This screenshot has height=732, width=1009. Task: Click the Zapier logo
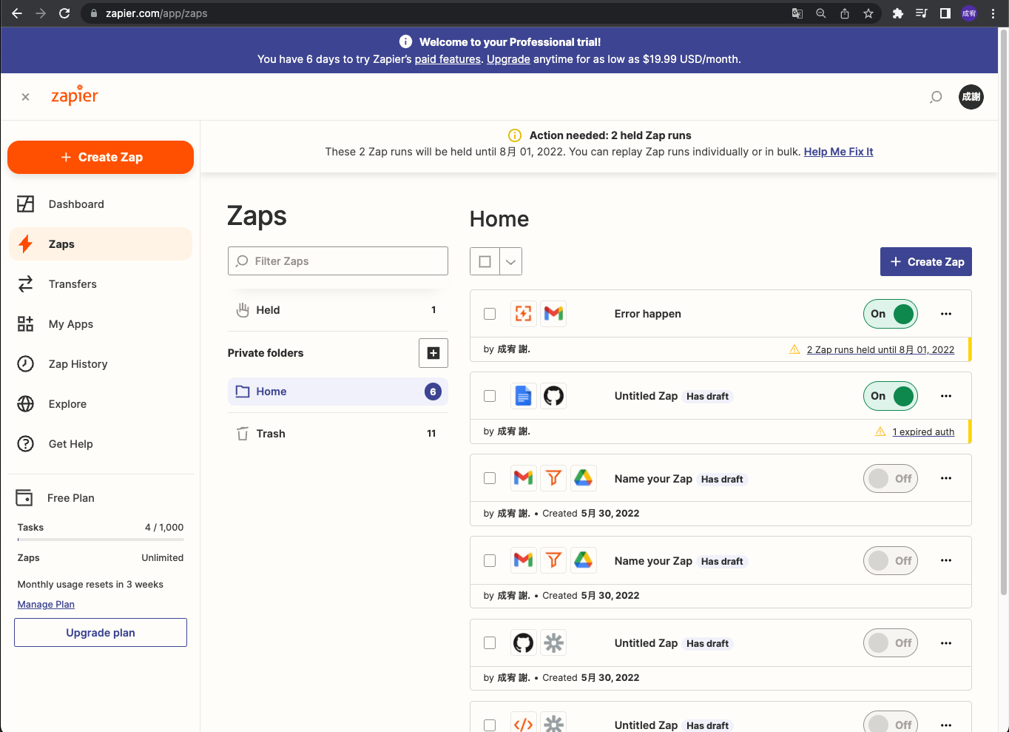click(x=75, y=95)
